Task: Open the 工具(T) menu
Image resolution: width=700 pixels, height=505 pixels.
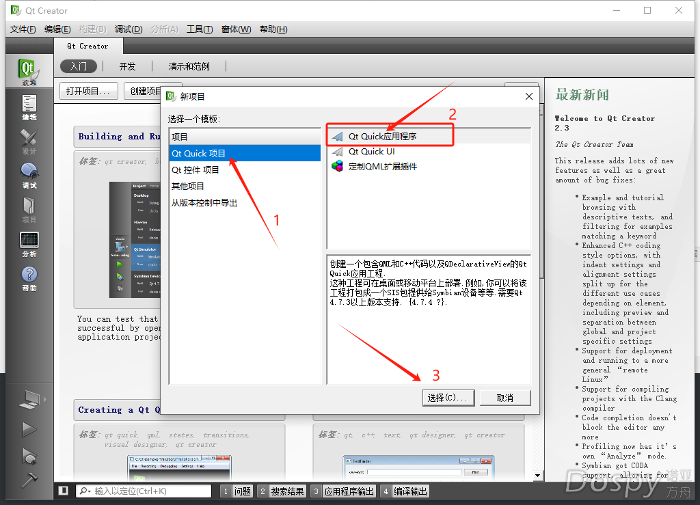Action: point(200,29)
